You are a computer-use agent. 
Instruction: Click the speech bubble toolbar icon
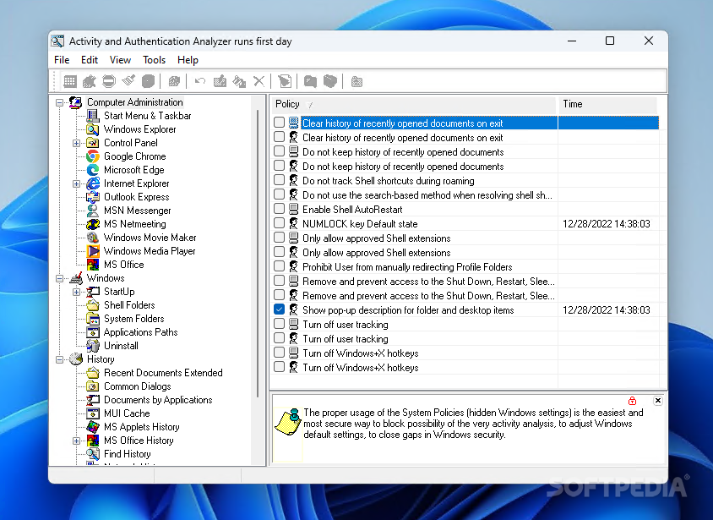[310, 81]
